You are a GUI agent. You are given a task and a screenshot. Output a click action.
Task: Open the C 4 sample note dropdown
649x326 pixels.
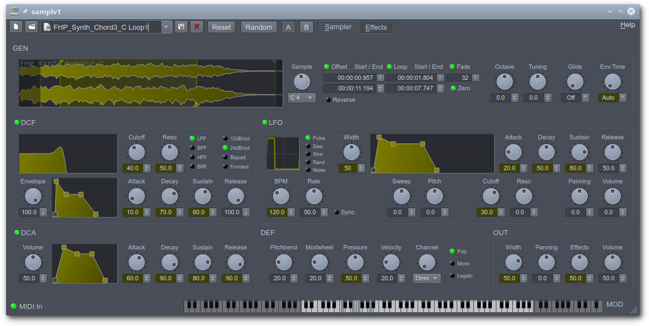point(302,97)
